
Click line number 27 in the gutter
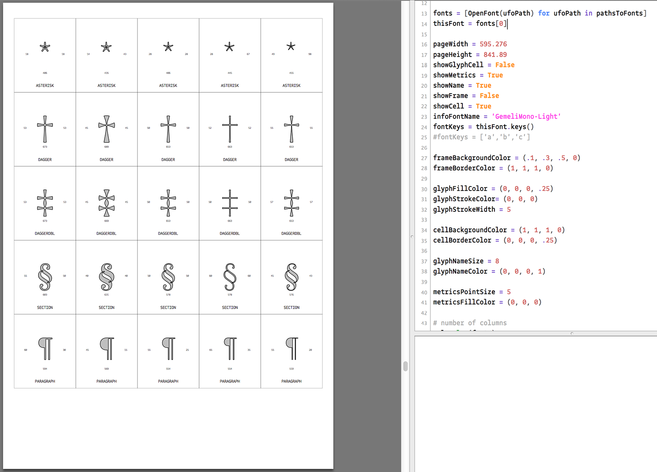424,158
